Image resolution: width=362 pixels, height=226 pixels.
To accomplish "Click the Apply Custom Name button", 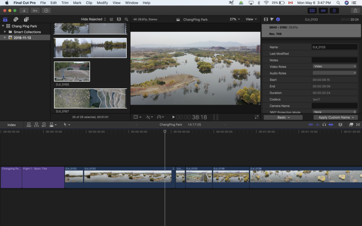I will click(335, 117).
